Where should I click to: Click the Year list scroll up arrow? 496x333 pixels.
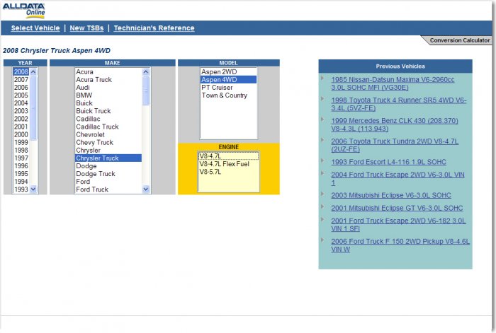(x=33, y=71)
